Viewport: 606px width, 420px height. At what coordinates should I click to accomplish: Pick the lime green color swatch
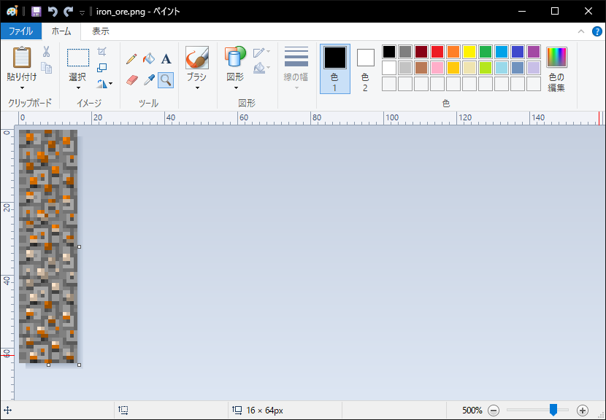click(485, 68)
